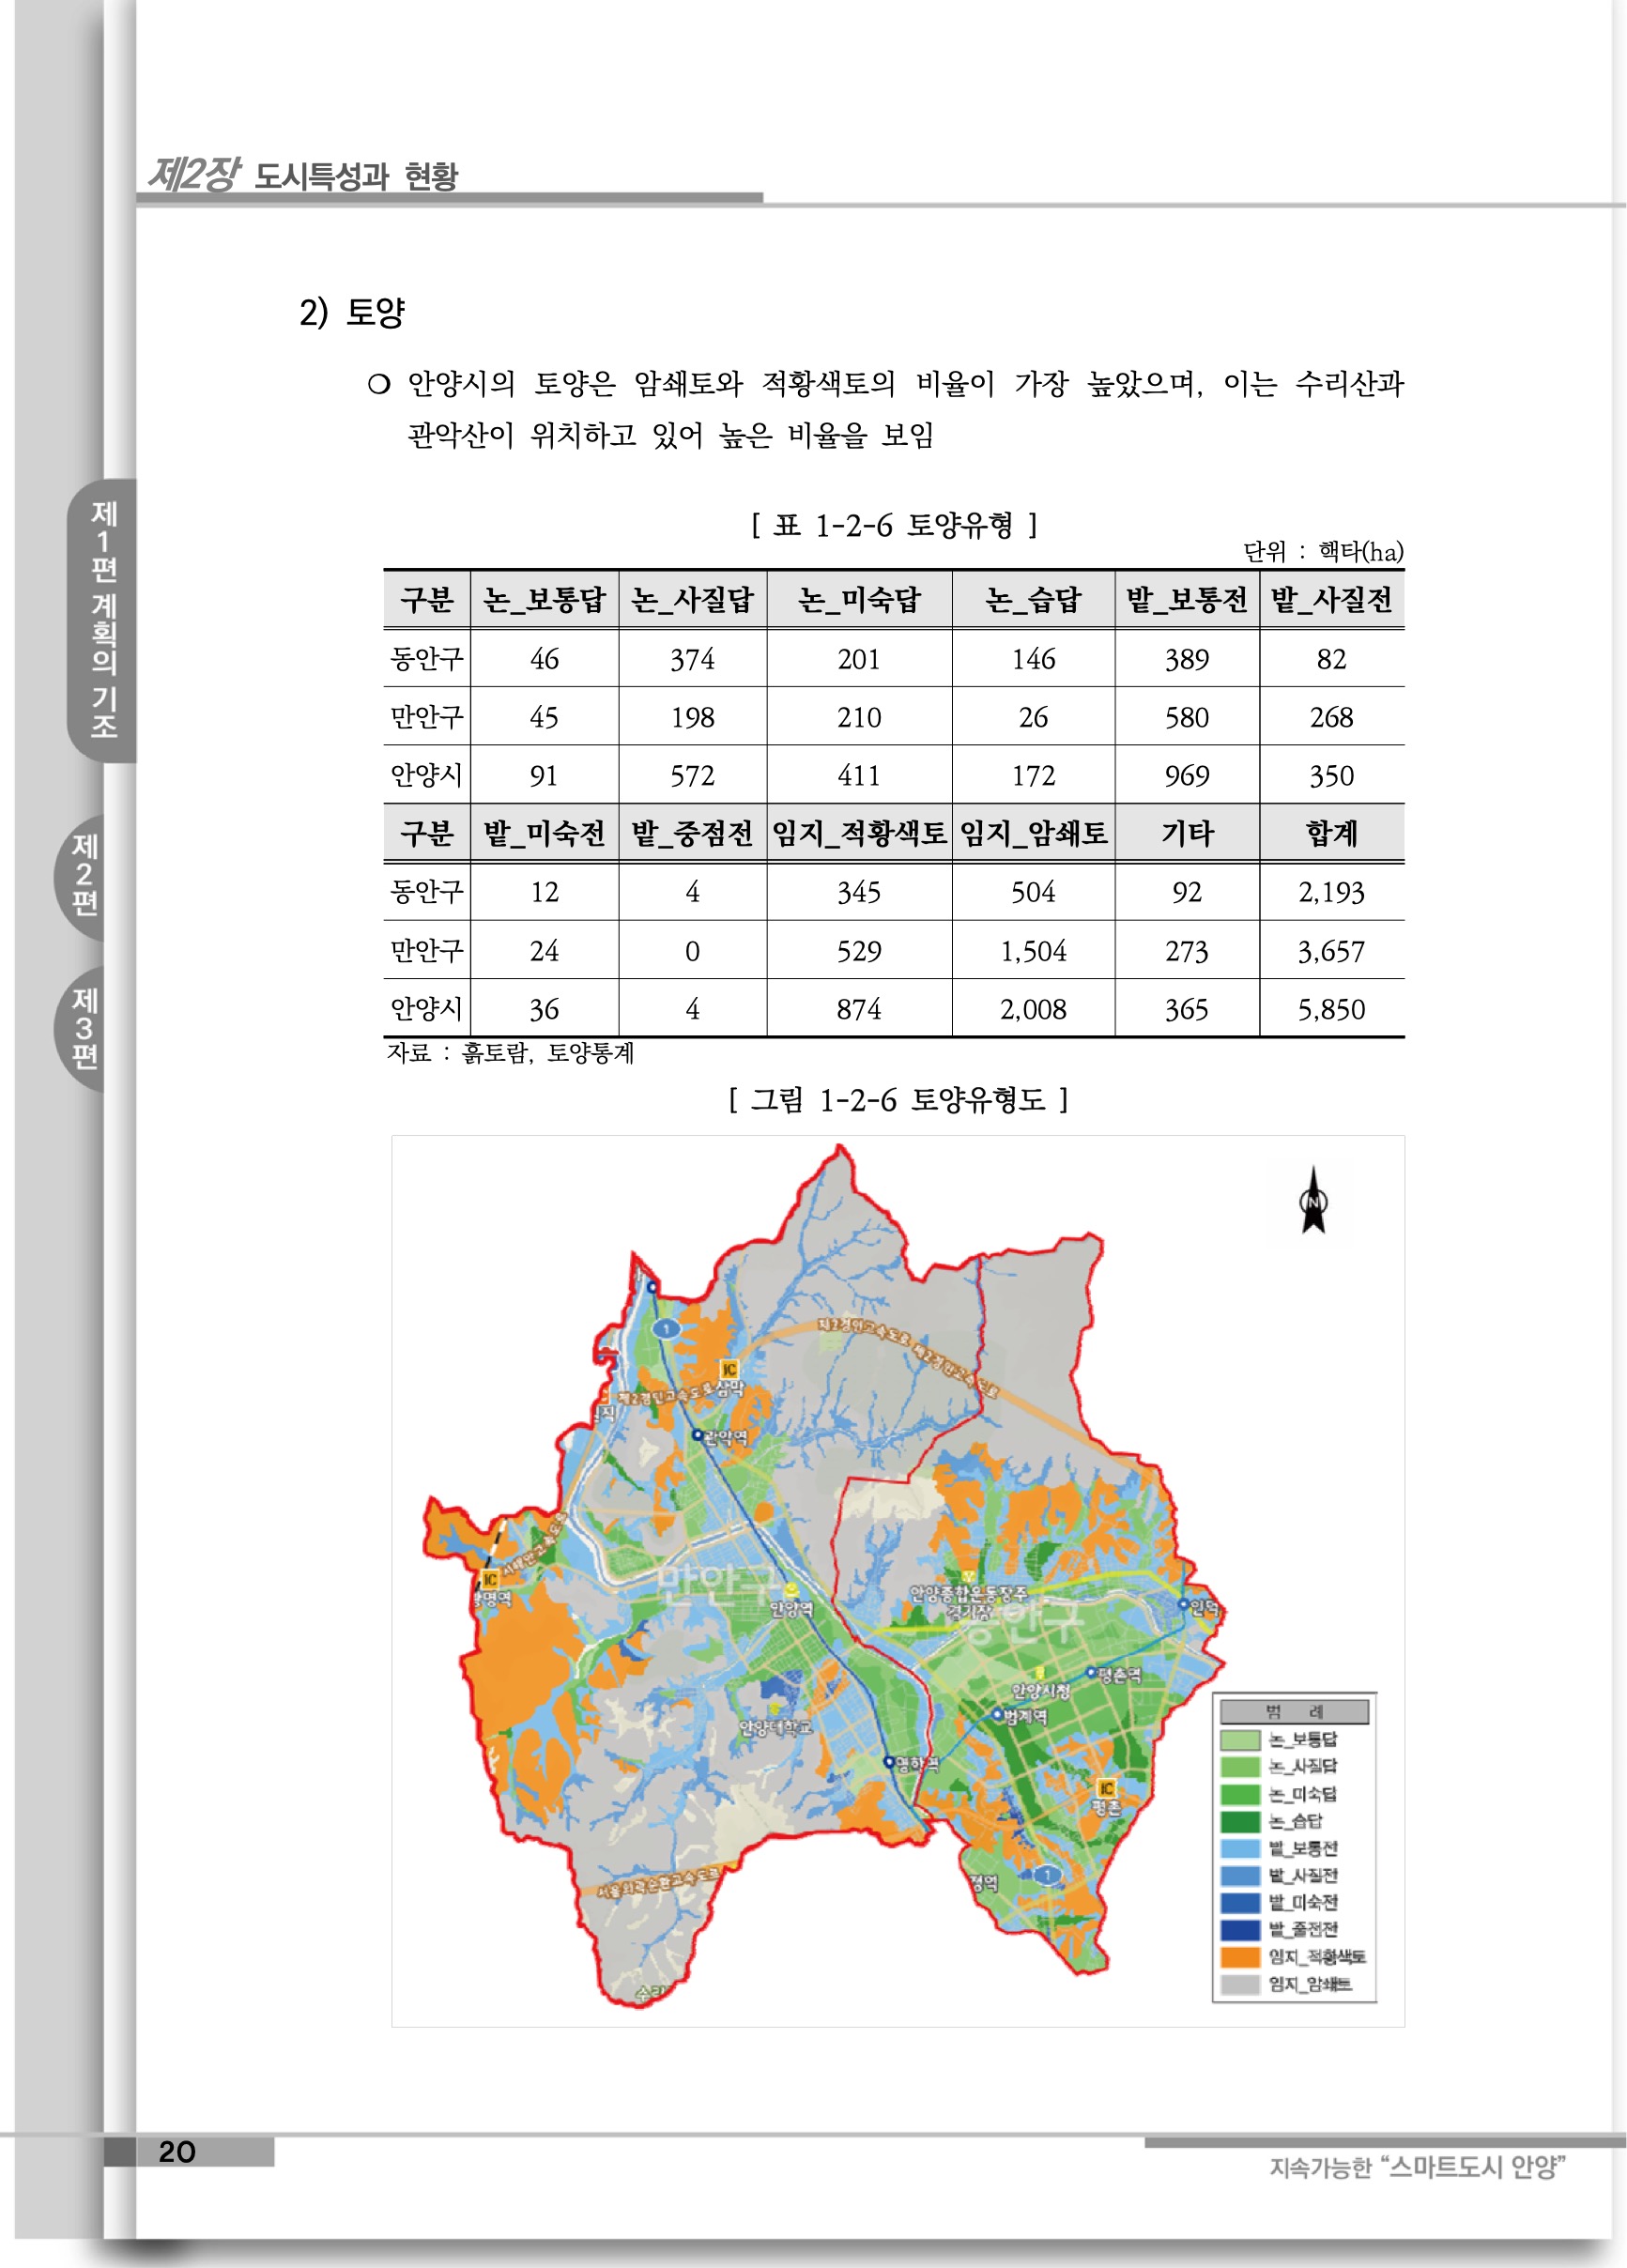Click the 밭_중점전 column header
This screenshot has height=2268, width=1627.
692,833
